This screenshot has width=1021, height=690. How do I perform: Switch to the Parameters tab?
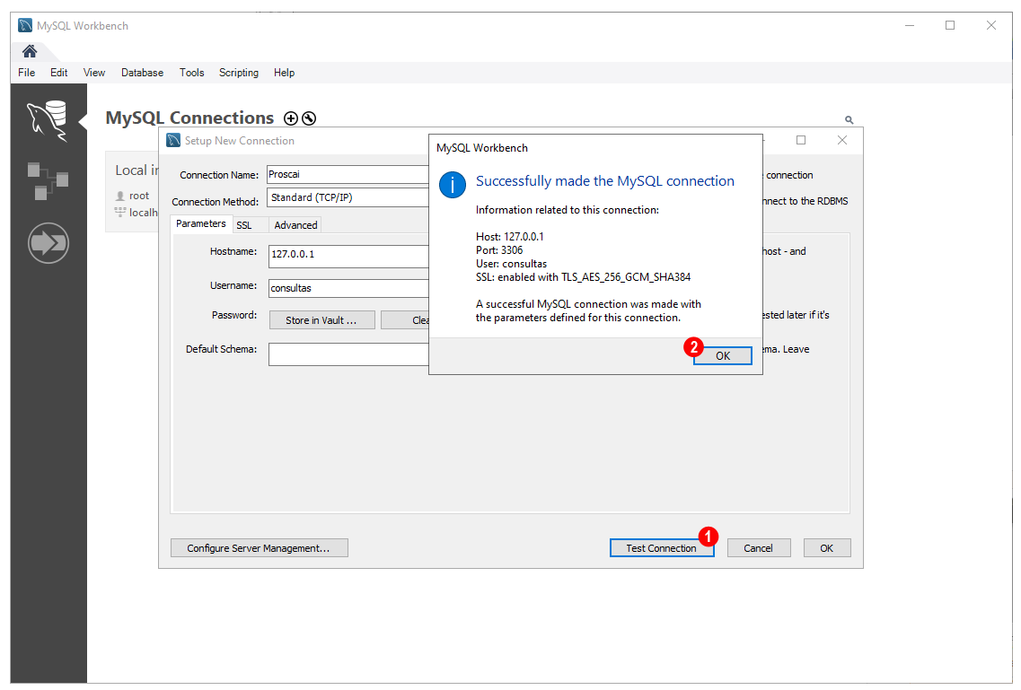pyautogui.click(x=200, y=223)
